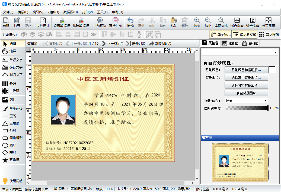Click the 选择常用背景图片 button
This screenshot has width=281, height=193.
pos(246,77)
